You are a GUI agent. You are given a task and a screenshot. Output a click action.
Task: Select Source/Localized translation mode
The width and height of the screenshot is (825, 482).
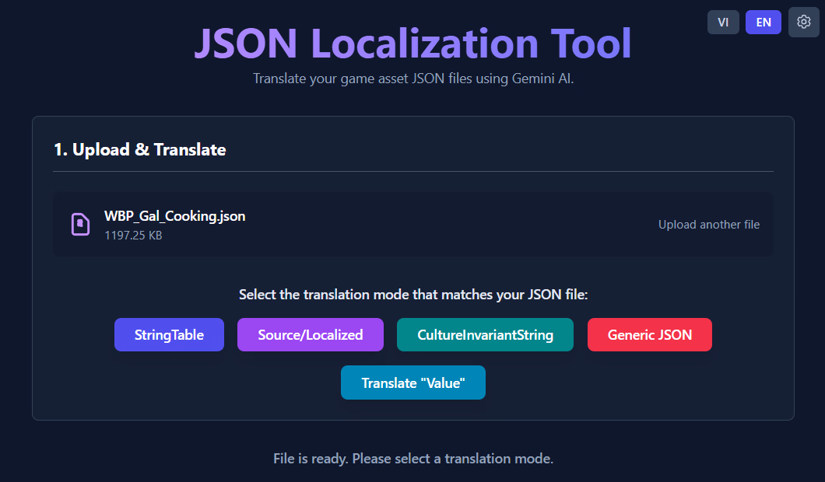pos(311,335)
